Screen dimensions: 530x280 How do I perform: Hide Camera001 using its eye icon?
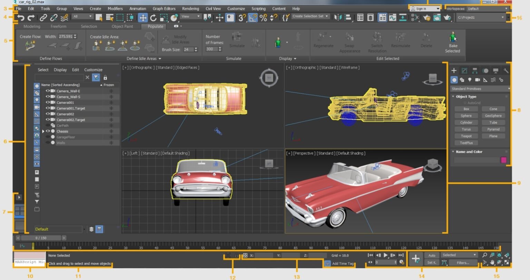click(48, 102)
